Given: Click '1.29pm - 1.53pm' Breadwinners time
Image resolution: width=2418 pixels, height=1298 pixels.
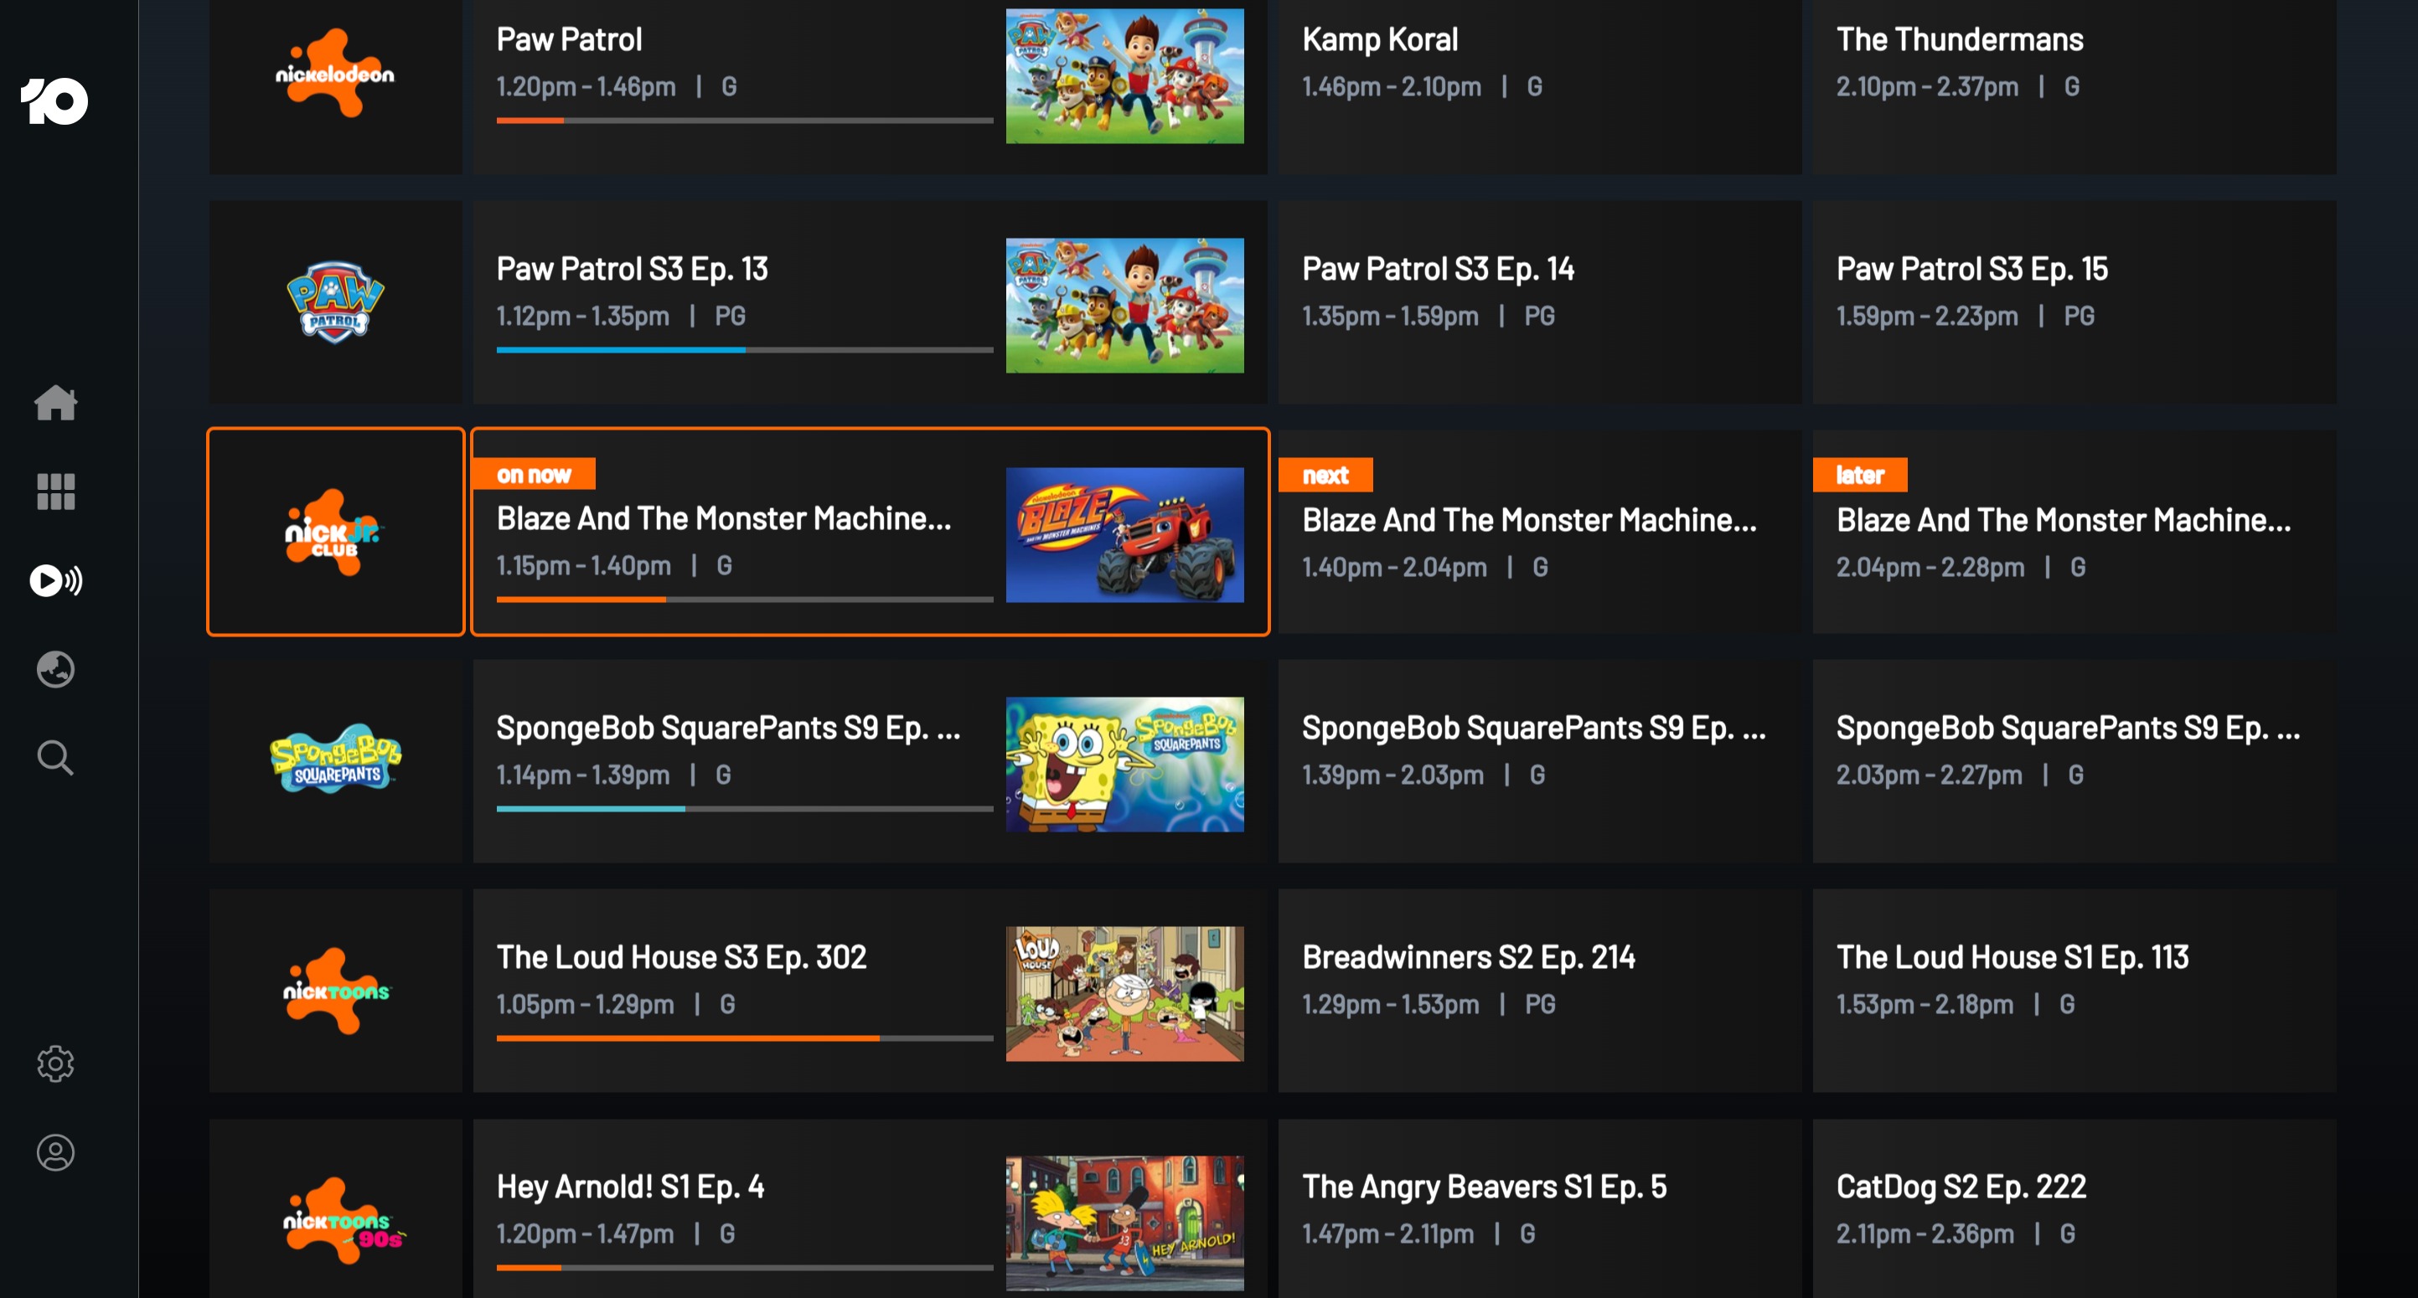Looking at the screenshot, I should [1390, 1004].
